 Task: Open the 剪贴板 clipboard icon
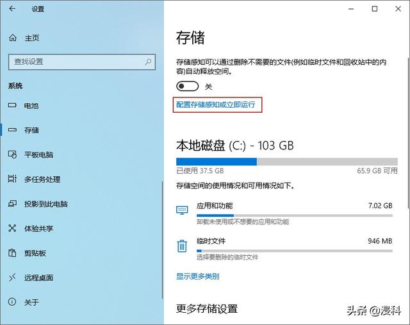pos(12,253)
